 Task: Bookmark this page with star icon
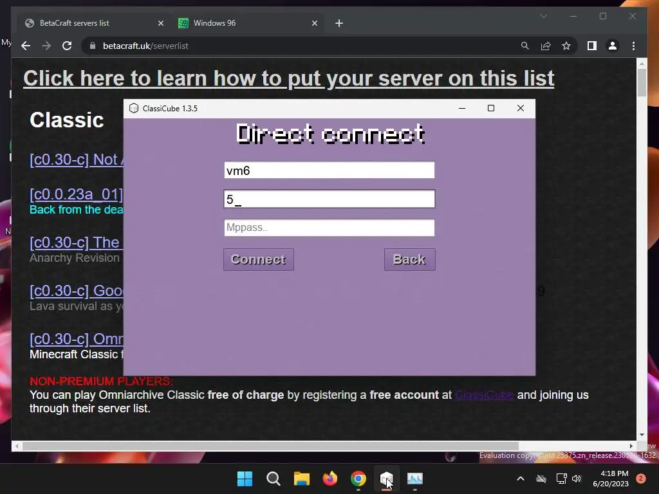[566, 46]
